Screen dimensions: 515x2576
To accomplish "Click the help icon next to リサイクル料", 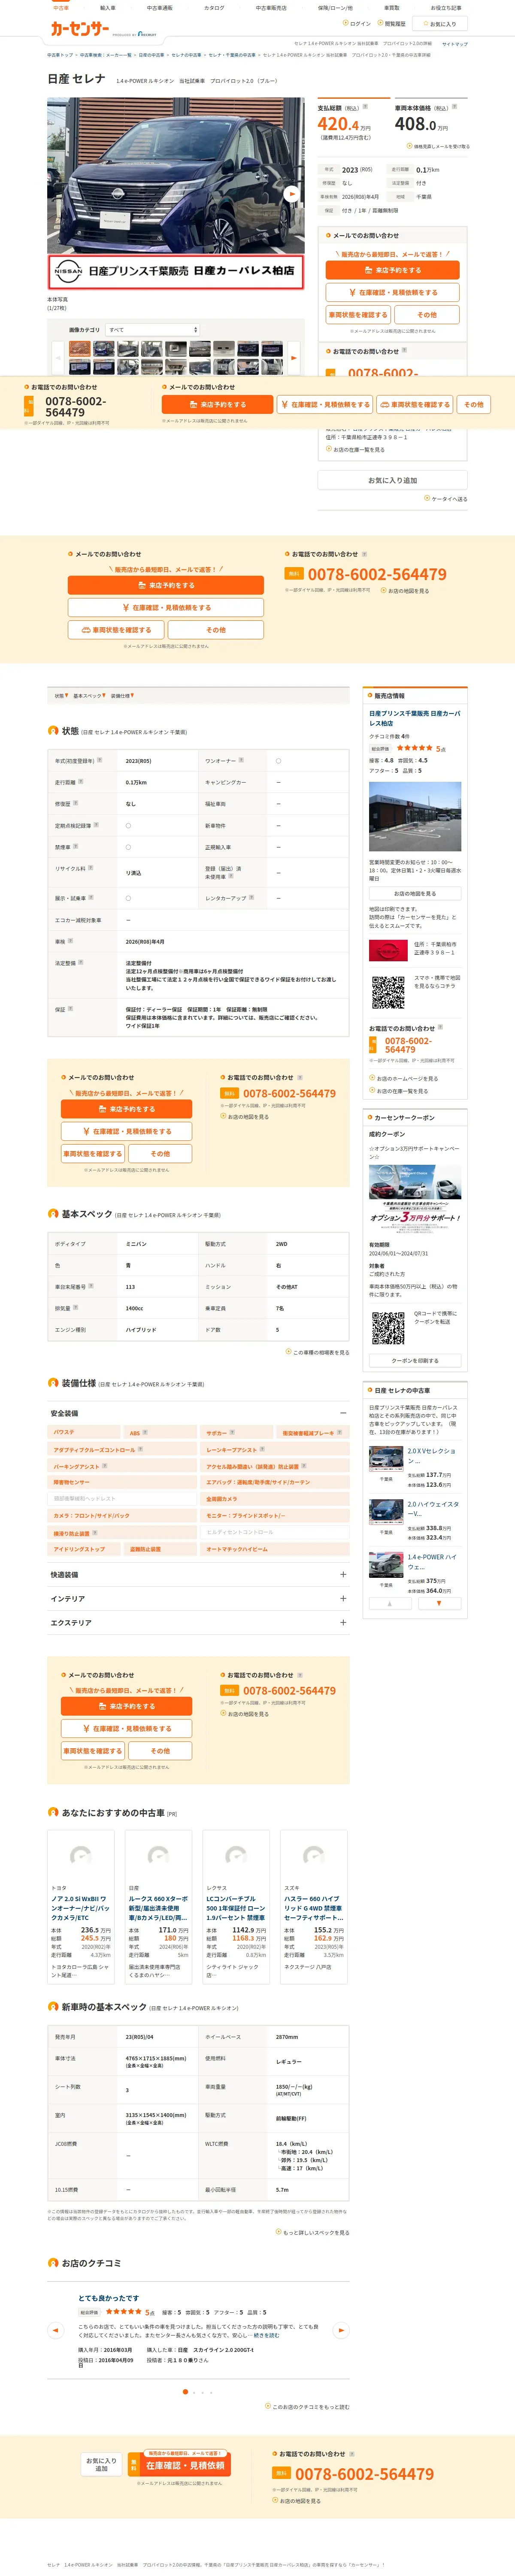I will point(90,868).
